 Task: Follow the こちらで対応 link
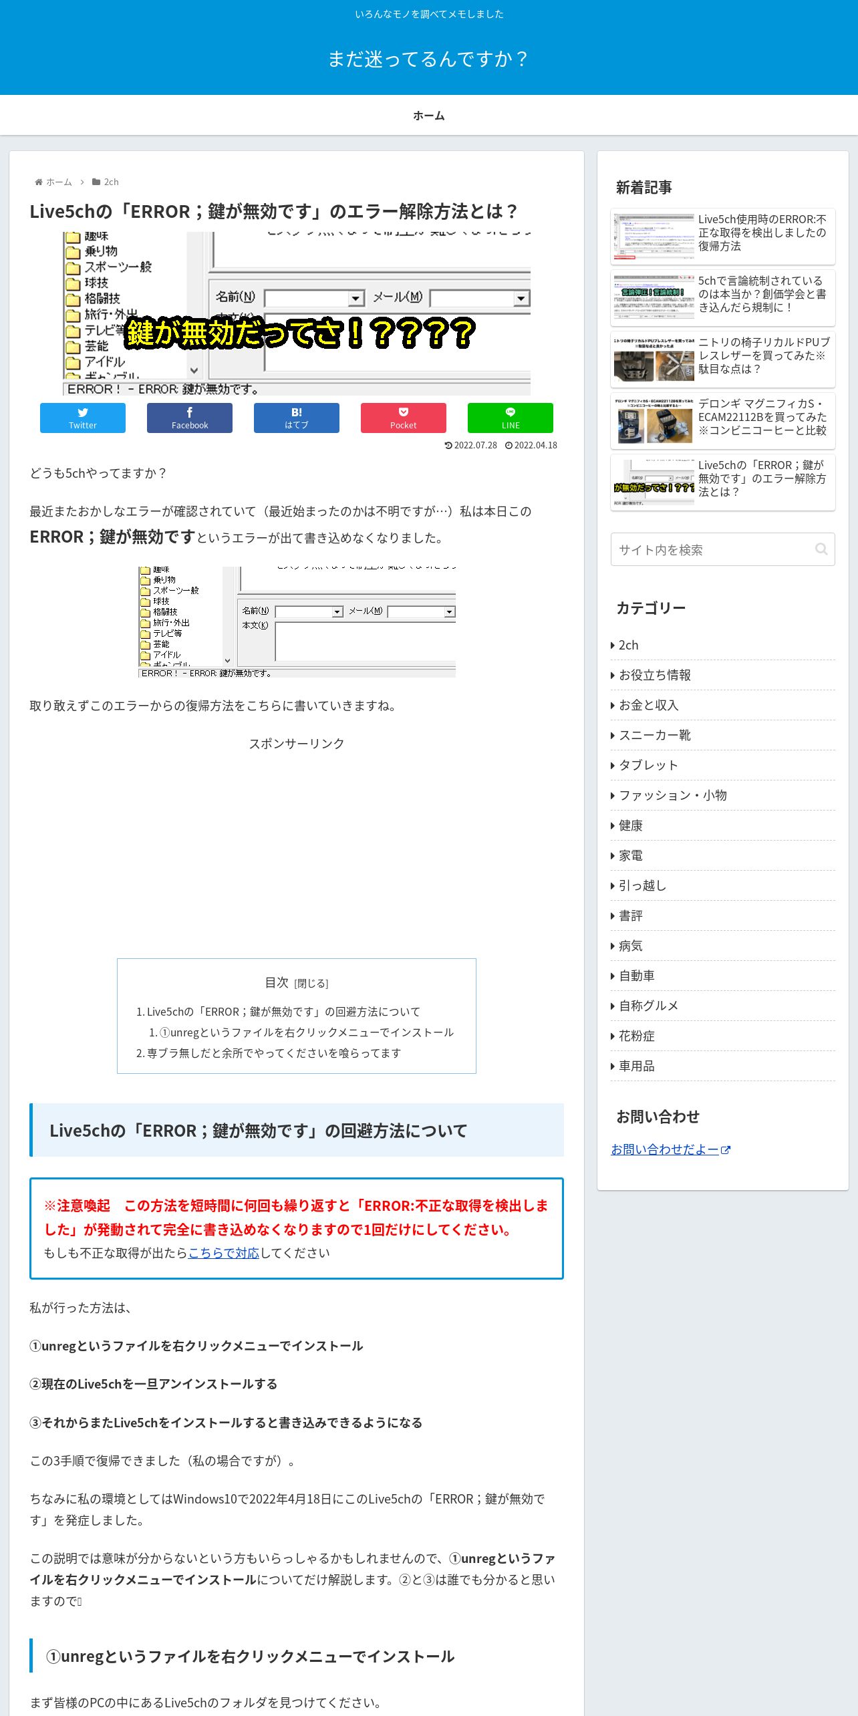(223, 1253)
